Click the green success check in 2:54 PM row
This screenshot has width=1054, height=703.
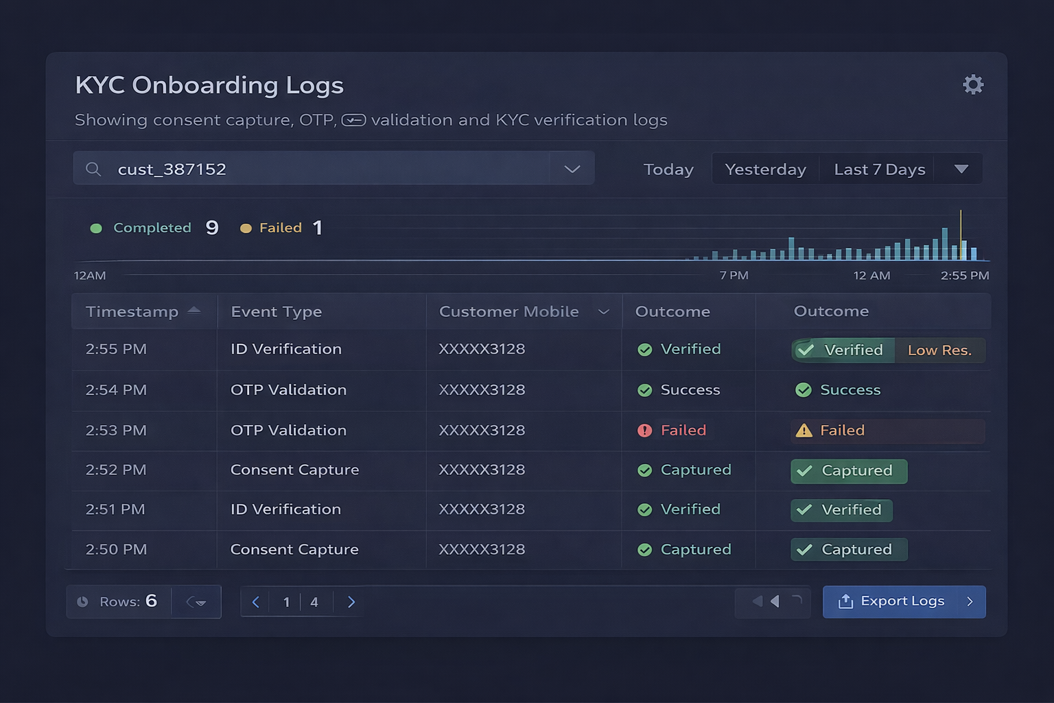click(645, 390)
